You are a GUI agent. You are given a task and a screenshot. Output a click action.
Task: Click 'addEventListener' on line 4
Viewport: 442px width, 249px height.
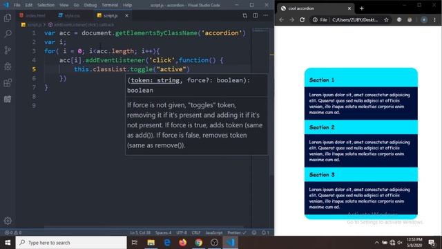coord(115,60)
